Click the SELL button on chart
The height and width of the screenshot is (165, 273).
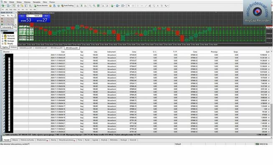pyautogui.click(x=22, y=16)
